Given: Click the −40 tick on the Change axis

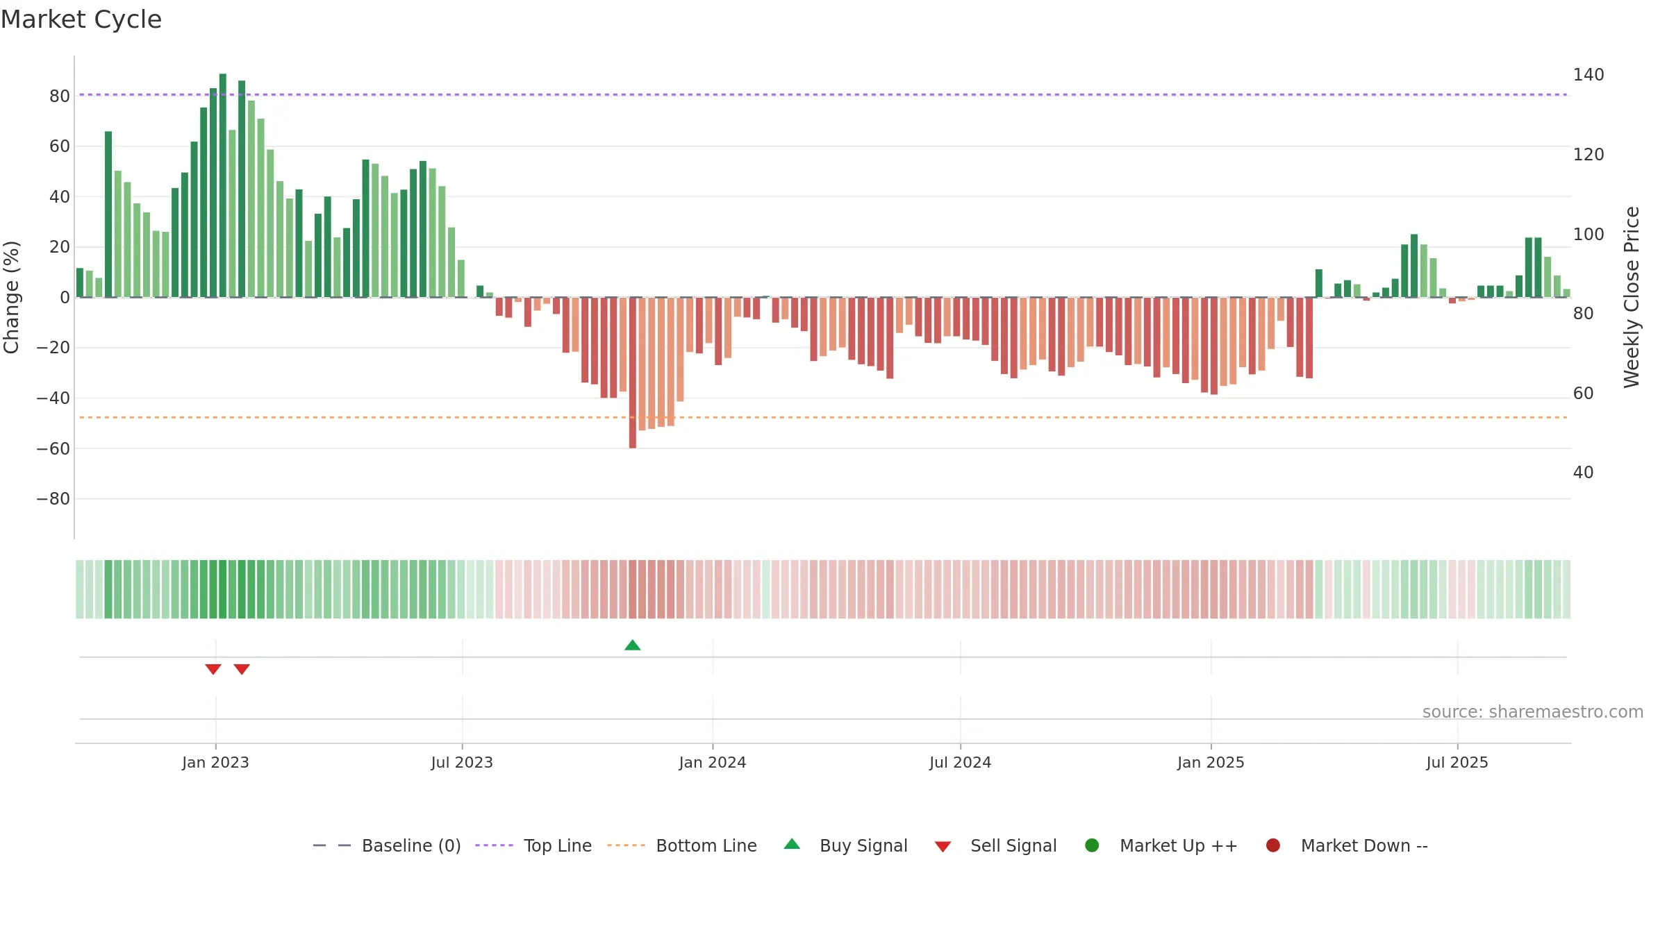Looking at the screenshot, I should pos(53,398).
